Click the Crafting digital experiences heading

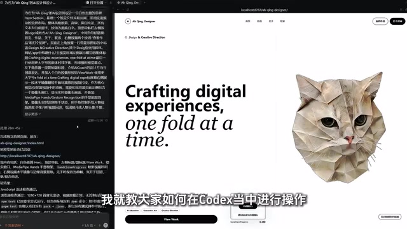click(185, 99)
